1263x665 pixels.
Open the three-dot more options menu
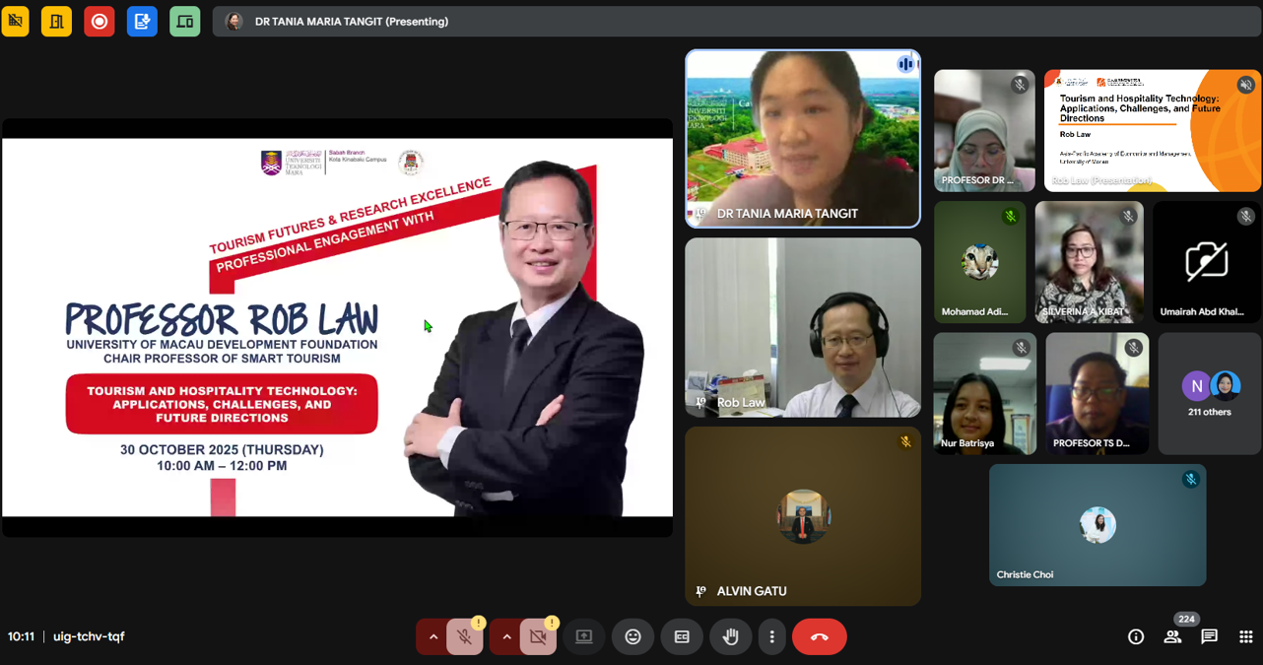(771, 637)
